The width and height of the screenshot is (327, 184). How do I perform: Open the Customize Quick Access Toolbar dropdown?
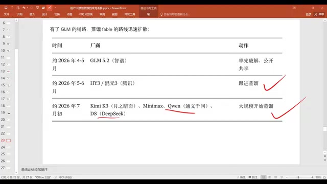(x=55, y=8)
